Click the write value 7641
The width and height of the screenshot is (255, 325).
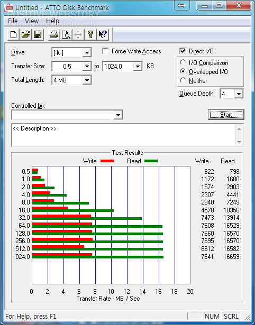tap(207, 257)
